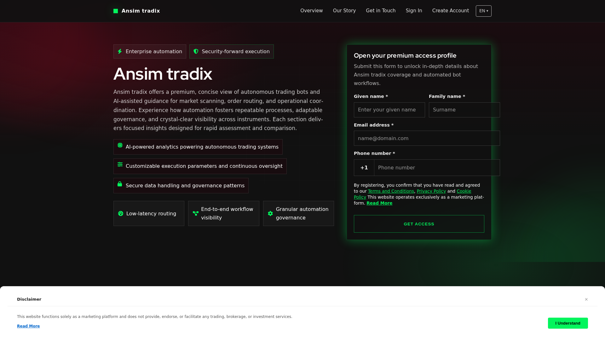The image size is (605, 340).
Task: Open the Cookie Policy link
Action: pyautogui.click(x=464, y=191)
